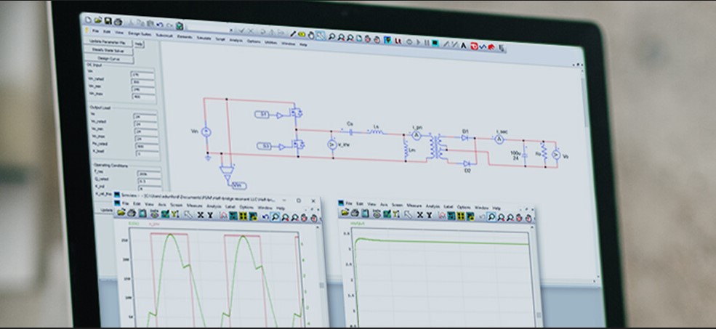Viewport: 716px width, 329px height.
Task: Select the yellow Label tool in PSIM toolbar
Action: (x=302, y=34)
